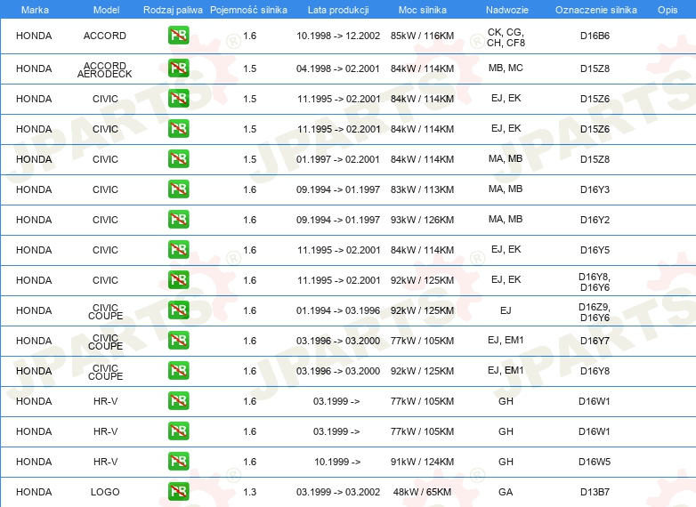
Task: Select the D16B6 engine code cell
Action: point(595,36)
